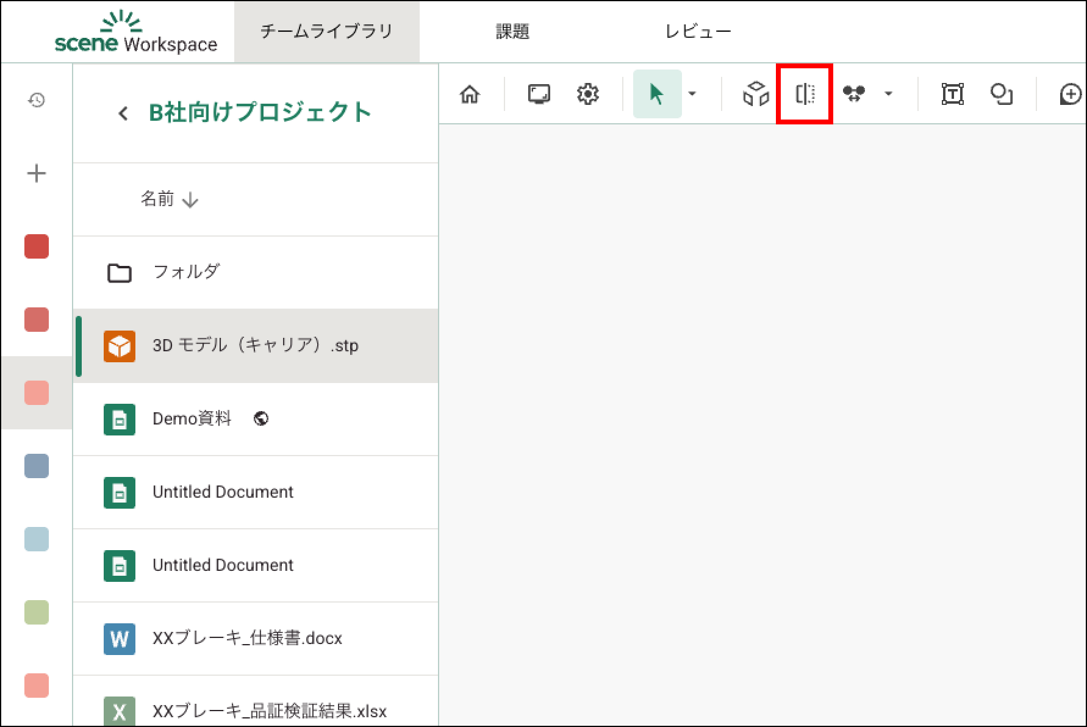Select the blue-gray workspace color swatch

[37, 467]
